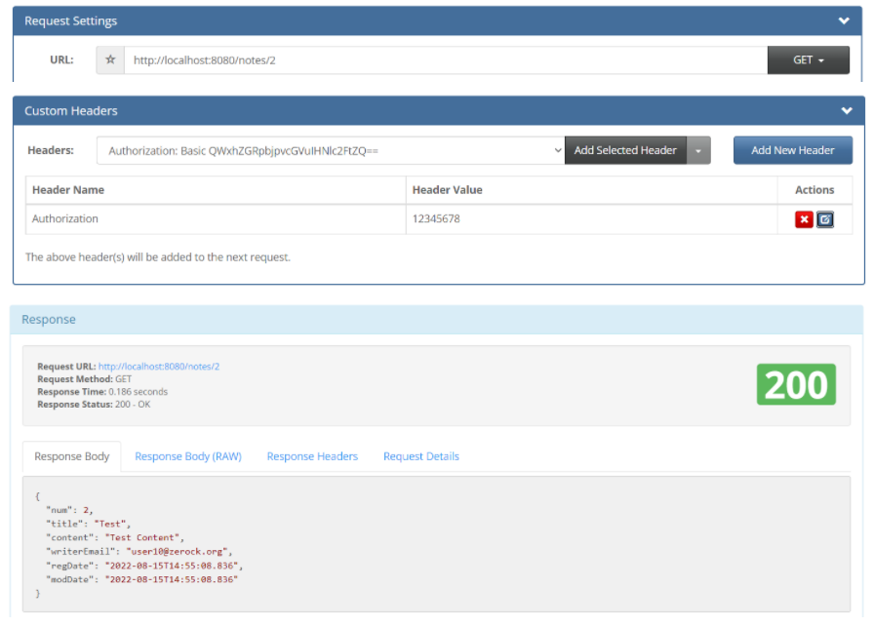874x626 pixels.
Task: Open the Response Headers tab
Action: [x=311, y=455]
